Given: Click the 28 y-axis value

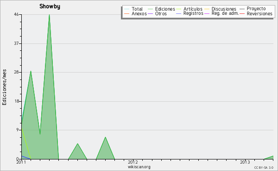Looking at the screenshot, I should 17,72.
